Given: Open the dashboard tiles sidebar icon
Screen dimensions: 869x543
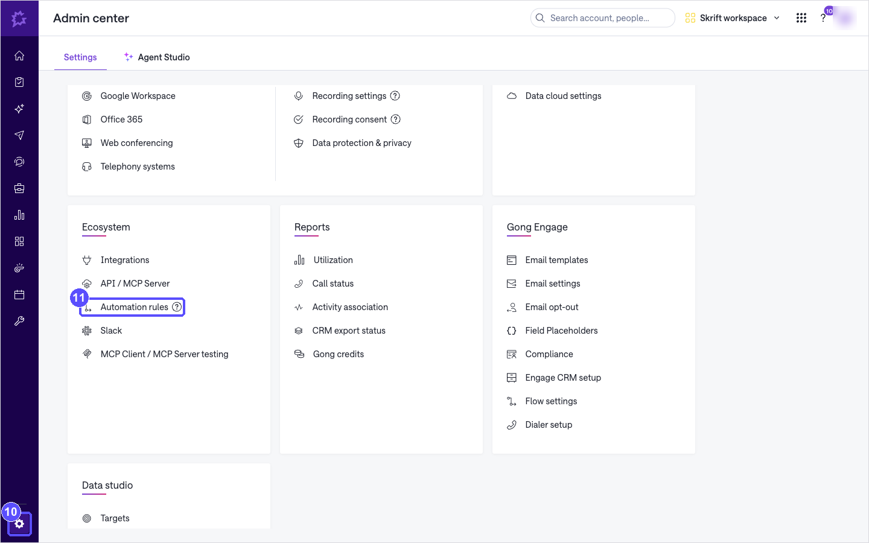Looking at the screenshot, I should (19, 241).
